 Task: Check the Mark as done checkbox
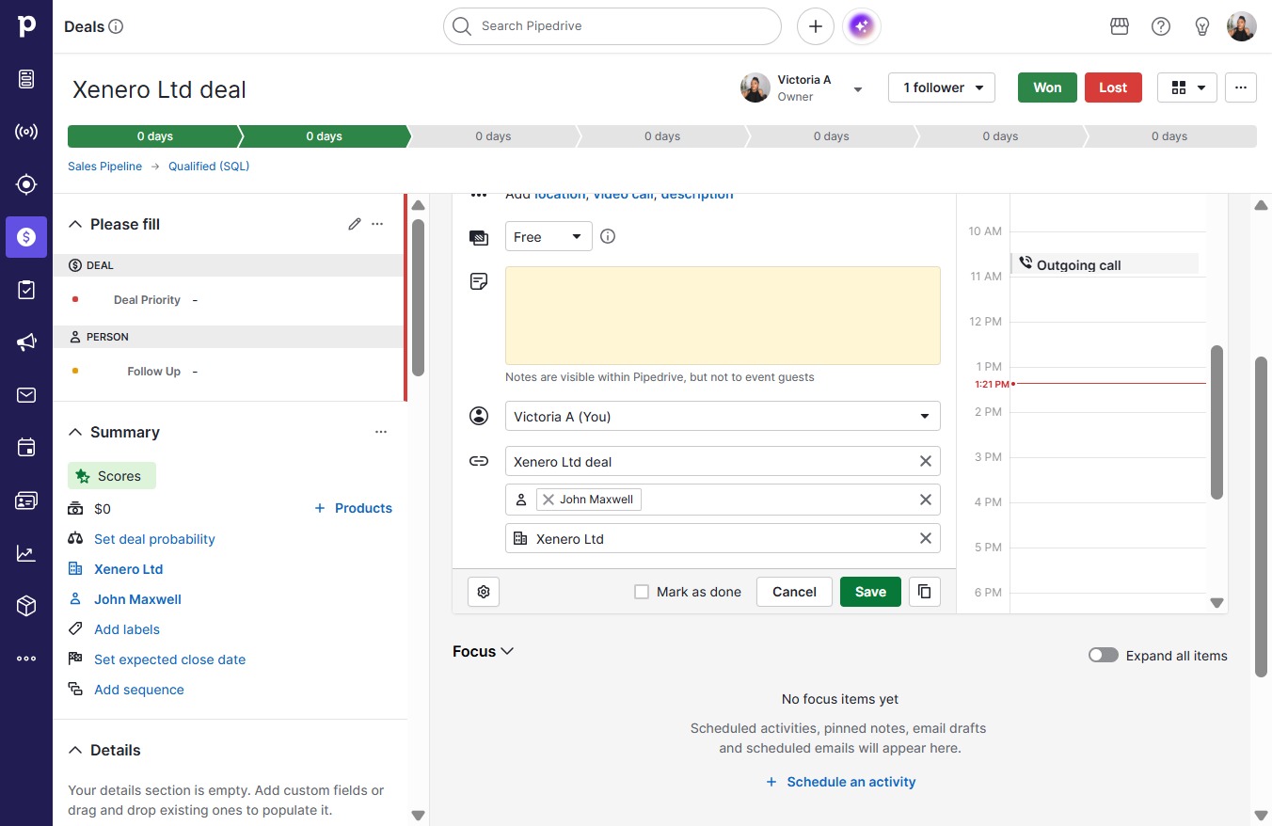(x=642, y=592)
